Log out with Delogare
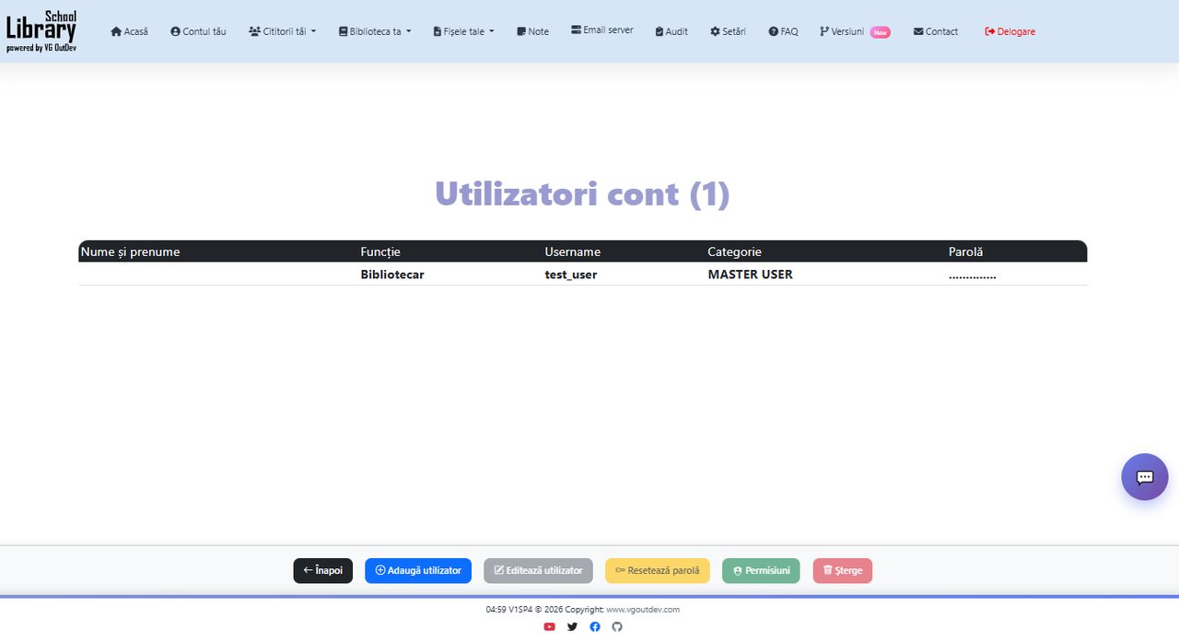This screenshot has width=1179, height=642. tap(1010, 31)
